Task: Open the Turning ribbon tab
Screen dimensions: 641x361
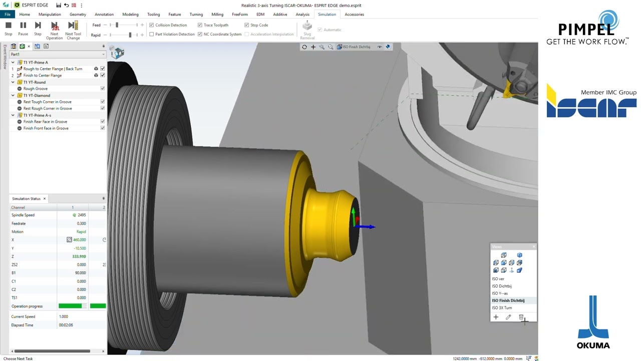Action: click(196, 14)
